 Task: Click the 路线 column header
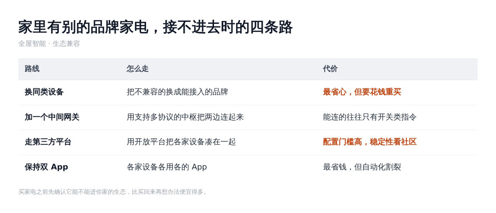pos(32,69)
